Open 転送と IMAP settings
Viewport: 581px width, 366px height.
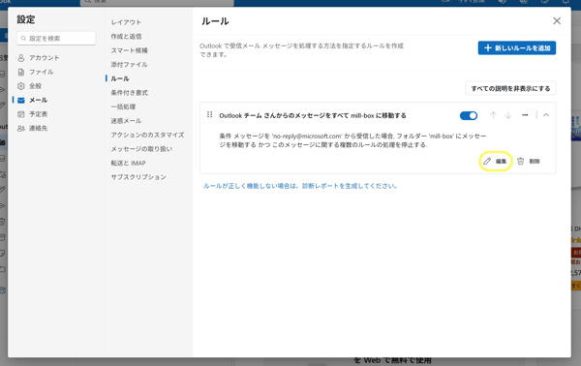coord(128,163)
